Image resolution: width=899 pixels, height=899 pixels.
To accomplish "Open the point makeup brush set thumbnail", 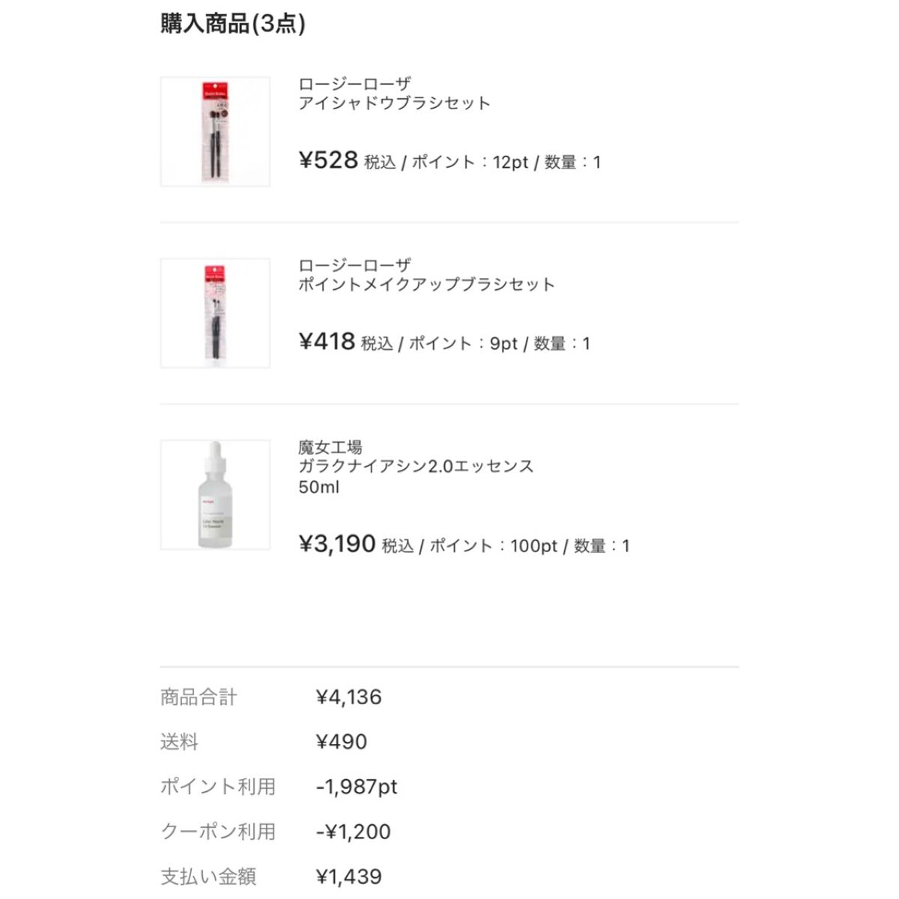I will point(215,313).
